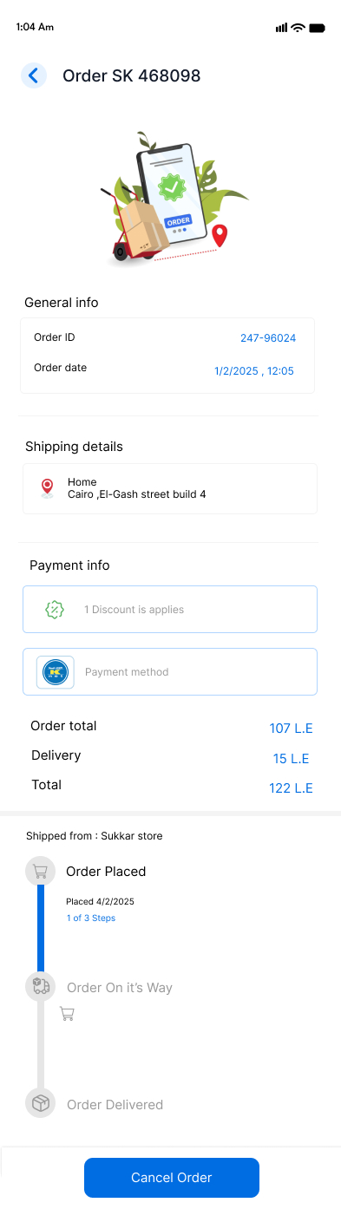Tap the blue payment method logo

pyautogui.click(x=56, y=672)
